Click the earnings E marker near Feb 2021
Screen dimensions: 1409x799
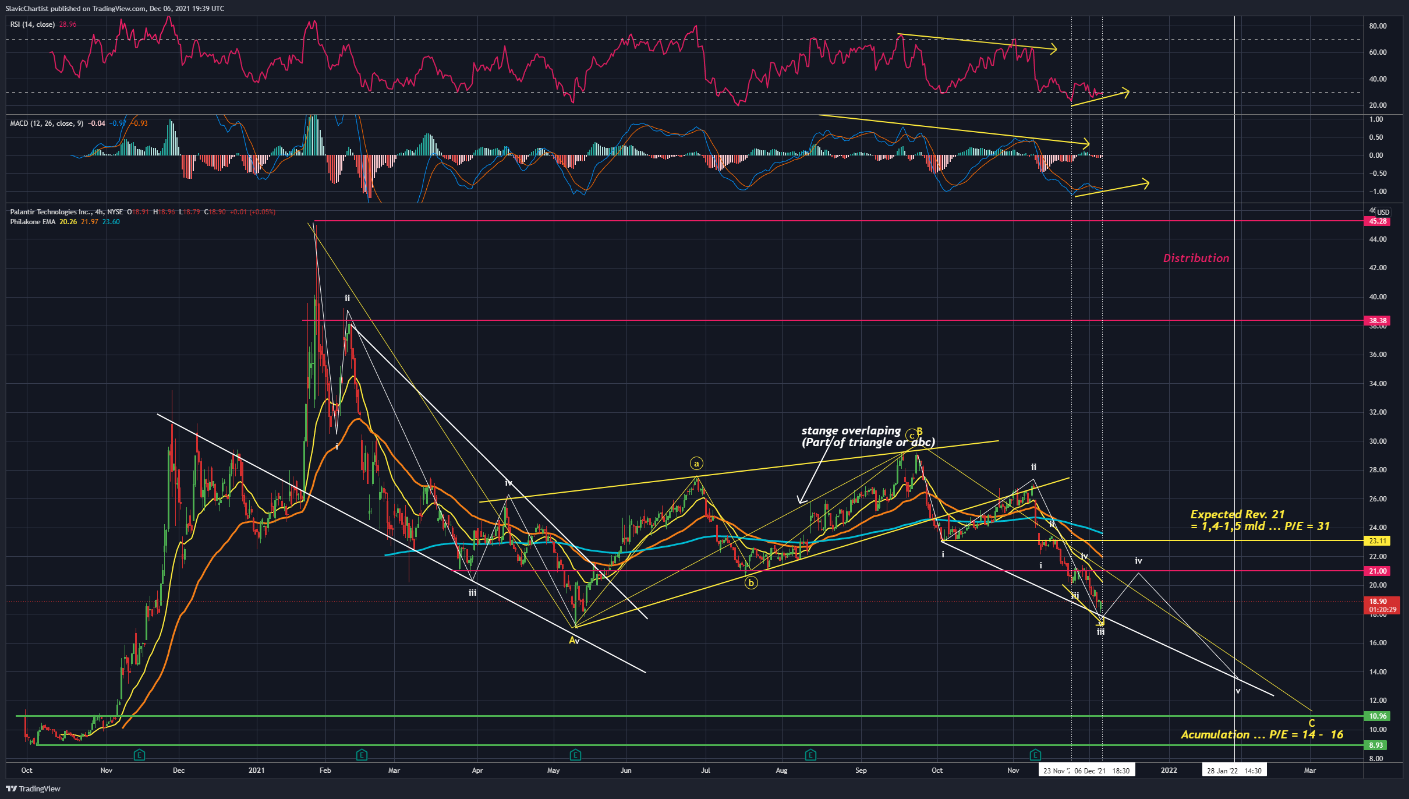[x=362, y=755]
